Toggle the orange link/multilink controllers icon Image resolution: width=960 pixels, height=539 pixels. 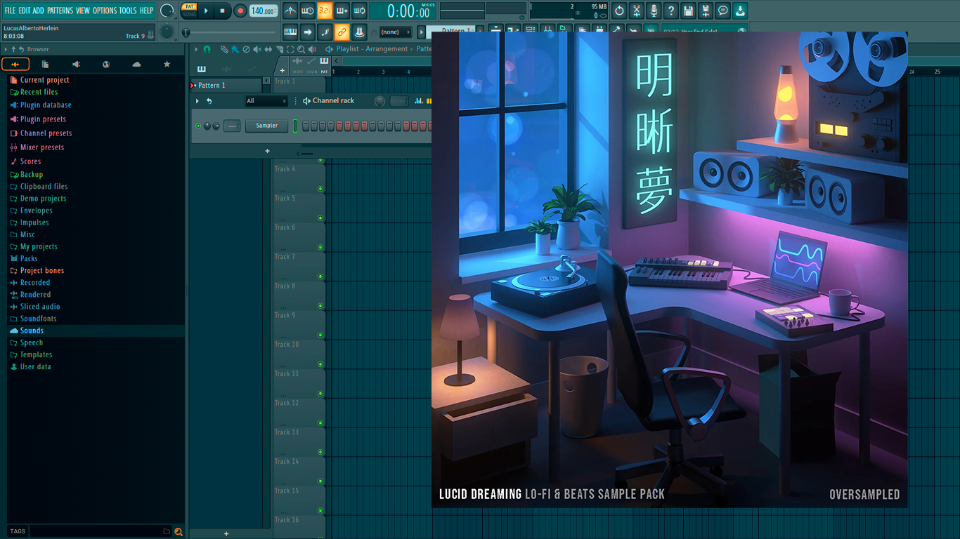coord(342,32)
